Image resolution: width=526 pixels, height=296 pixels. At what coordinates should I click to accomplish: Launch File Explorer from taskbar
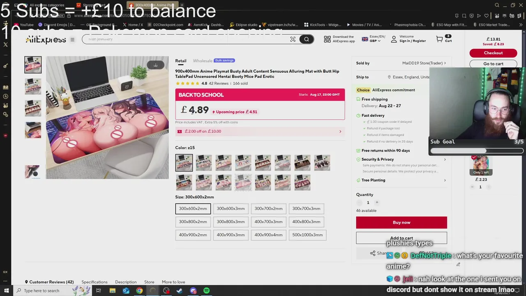[112, 291]
